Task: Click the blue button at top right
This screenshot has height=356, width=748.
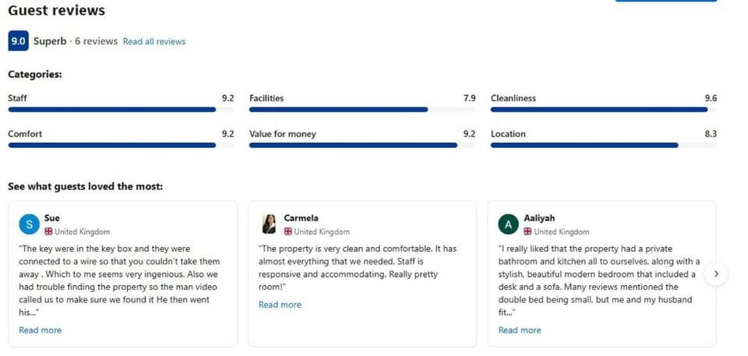Action: click(x=665, y=1)
